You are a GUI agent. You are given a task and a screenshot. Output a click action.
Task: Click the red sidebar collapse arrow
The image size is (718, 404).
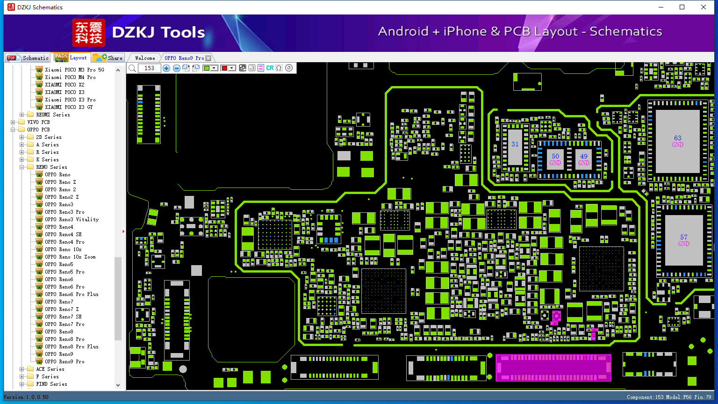pyautogui.click(x=123, y=231)
